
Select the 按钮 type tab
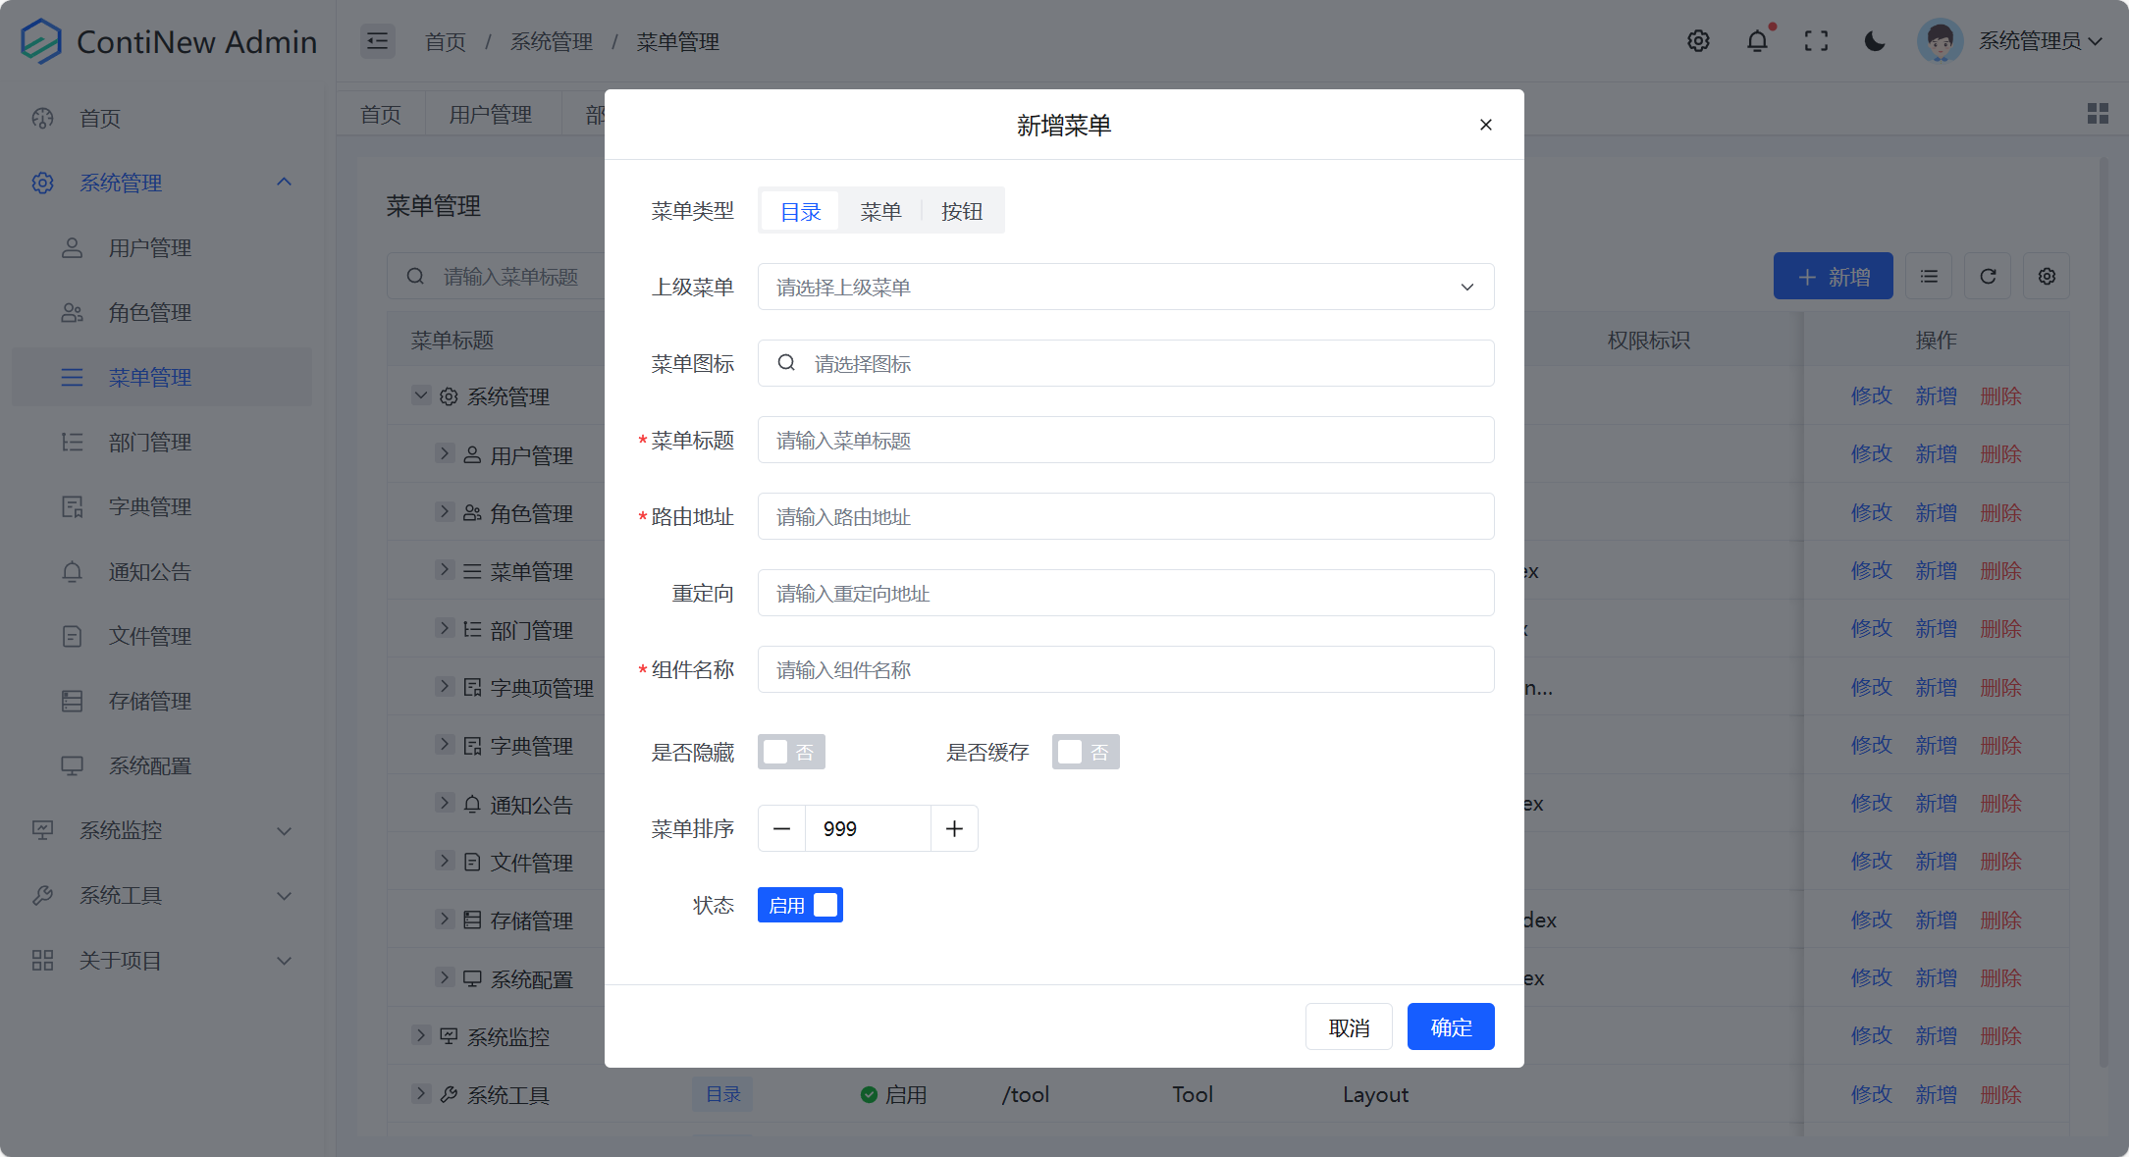click(961, 210)
